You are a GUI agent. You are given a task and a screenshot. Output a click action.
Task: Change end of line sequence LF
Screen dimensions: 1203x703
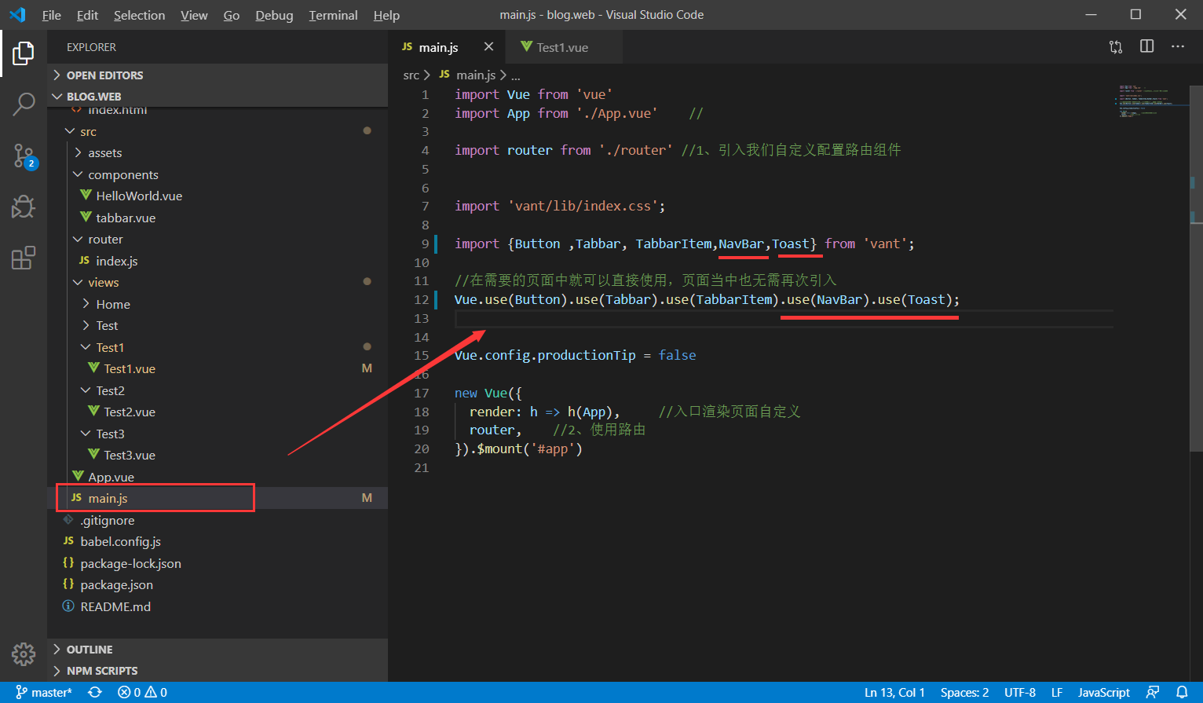(1057, 692)
